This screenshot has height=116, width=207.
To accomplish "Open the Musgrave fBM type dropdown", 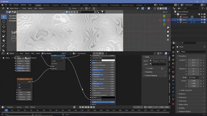I will (25, 87).
